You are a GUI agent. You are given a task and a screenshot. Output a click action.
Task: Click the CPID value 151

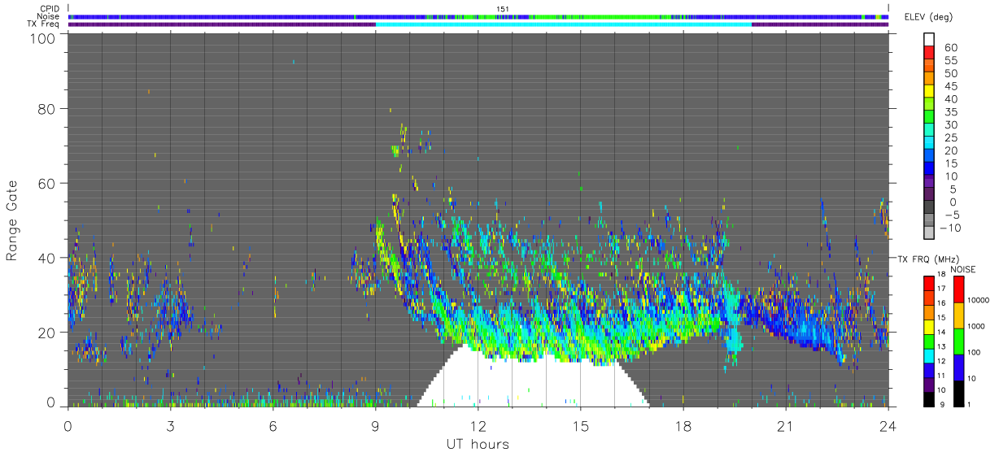click(x=503, y=9)
